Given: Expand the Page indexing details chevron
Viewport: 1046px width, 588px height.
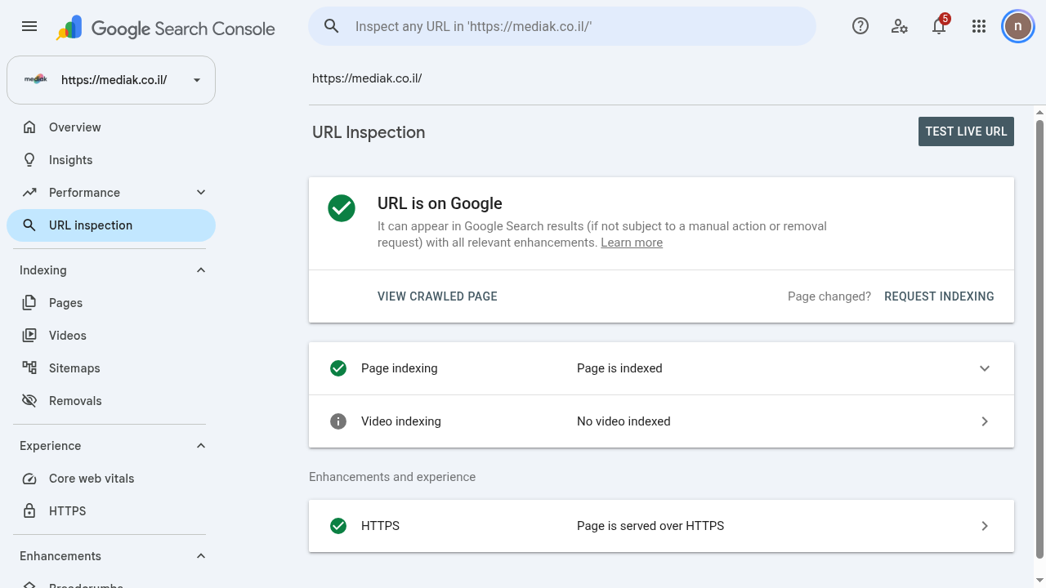Looking at the screenshot, I should [985, 368].
